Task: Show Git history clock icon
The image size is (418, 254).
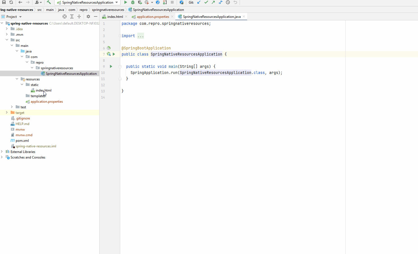Action: [228, 2]
